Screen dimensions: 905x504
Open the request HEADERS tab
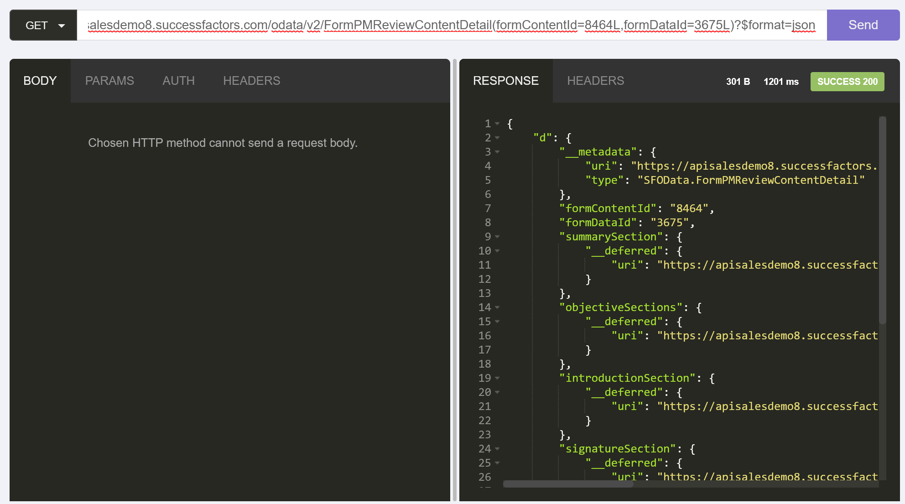pos(252,81)
